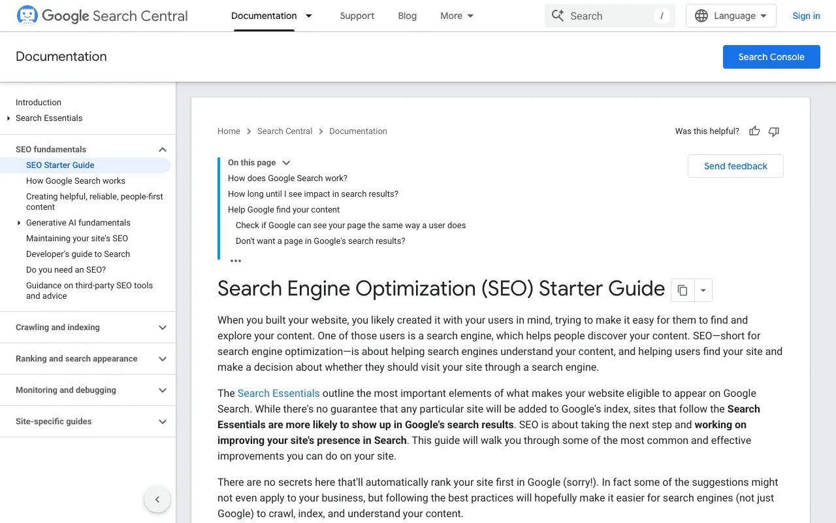Open Introduction in the sidebar
Screen dimensions: 836x523
pos(39,103)
